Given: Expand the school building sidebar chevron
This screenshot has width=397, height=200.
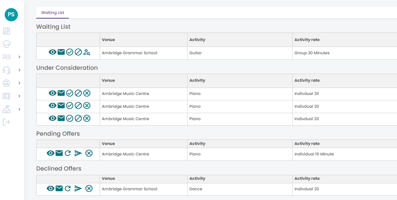Looking at the screenshot, I should click(19, 109).
